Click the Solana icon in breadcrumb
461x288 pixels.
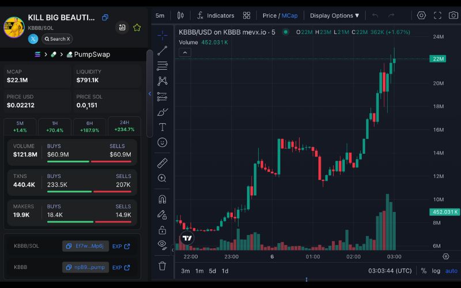coord(37,54)
